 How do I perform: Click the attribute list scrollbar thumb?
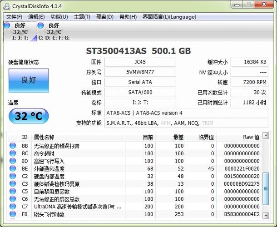(266, 189)
